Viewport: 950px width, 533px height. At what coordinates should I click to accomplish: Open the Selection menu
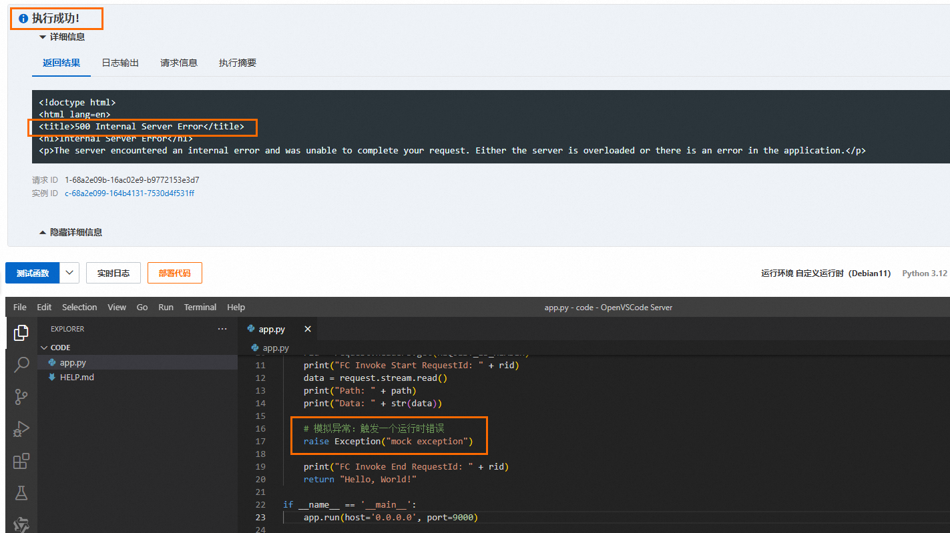coord(79,307)
